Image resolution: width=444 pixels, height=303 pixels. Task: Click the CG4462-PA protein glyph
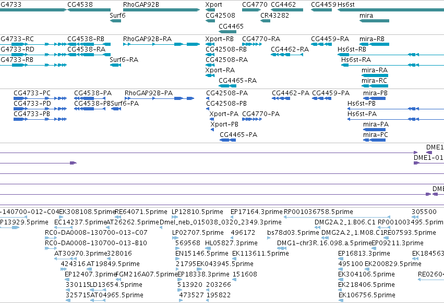click(x=281, y=98)
